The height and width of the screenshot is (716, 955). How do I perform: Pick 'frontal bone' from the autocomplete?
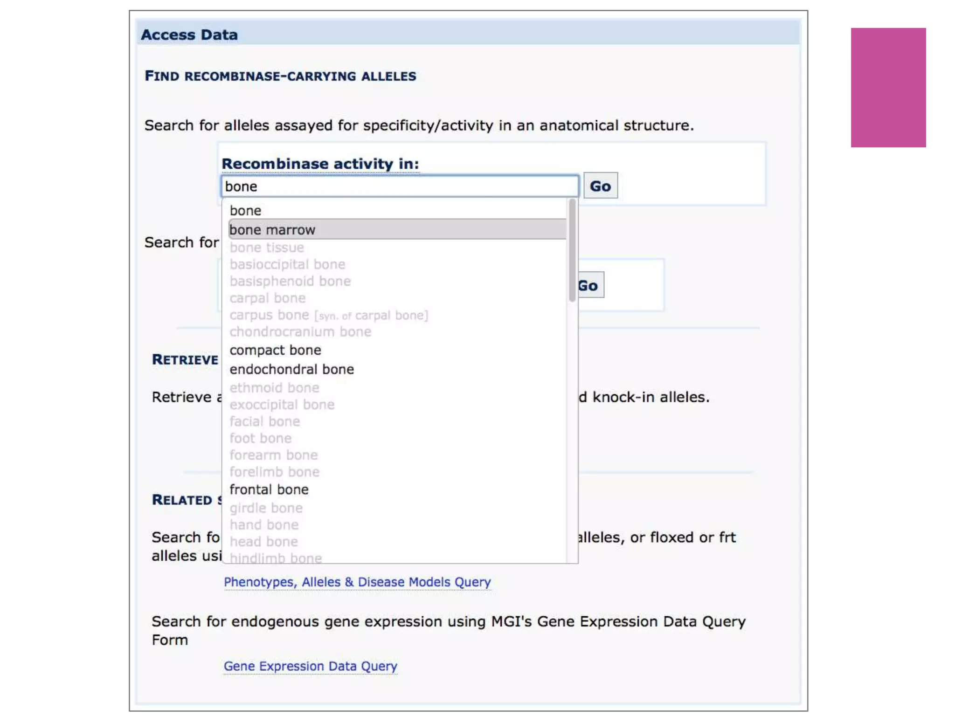pyautogui.click(x=269, y=489)
